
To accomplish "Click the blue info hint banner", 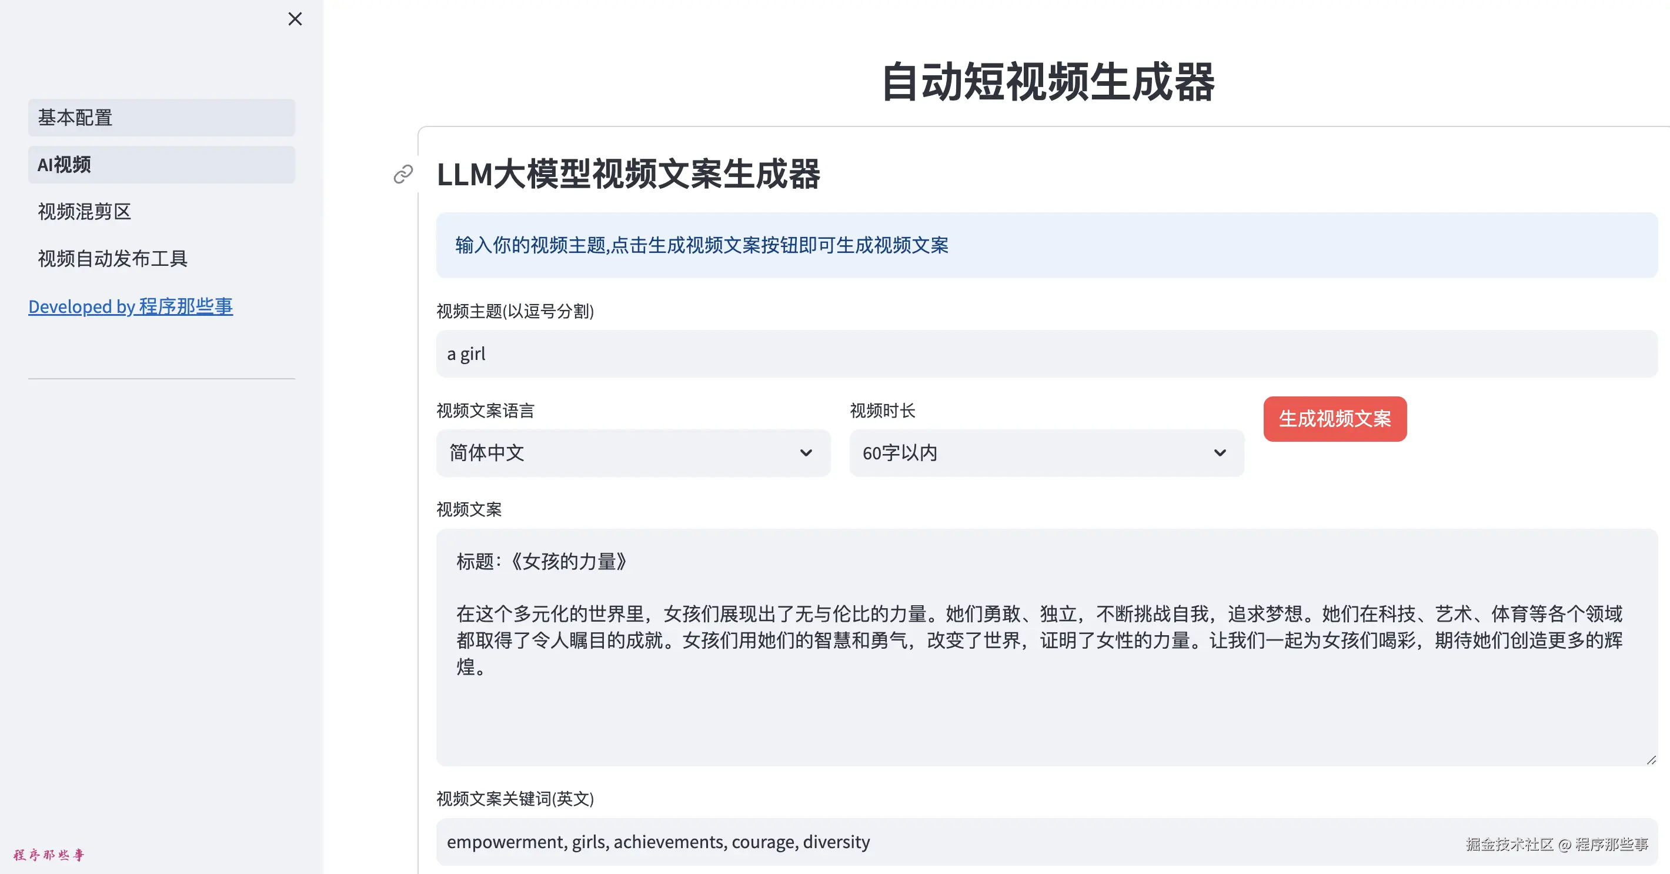I will pos(1047,245).
